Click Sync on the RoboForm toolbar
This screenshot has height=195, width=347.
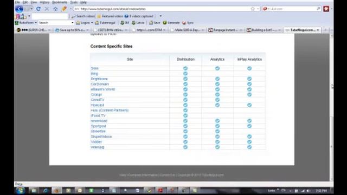188,23
